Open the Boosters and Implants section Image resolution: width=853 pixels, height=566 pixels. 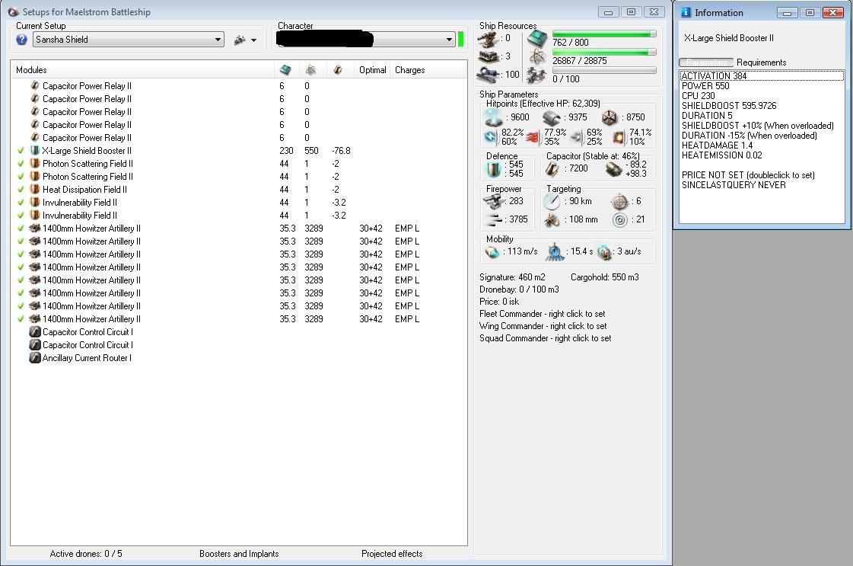239,554
